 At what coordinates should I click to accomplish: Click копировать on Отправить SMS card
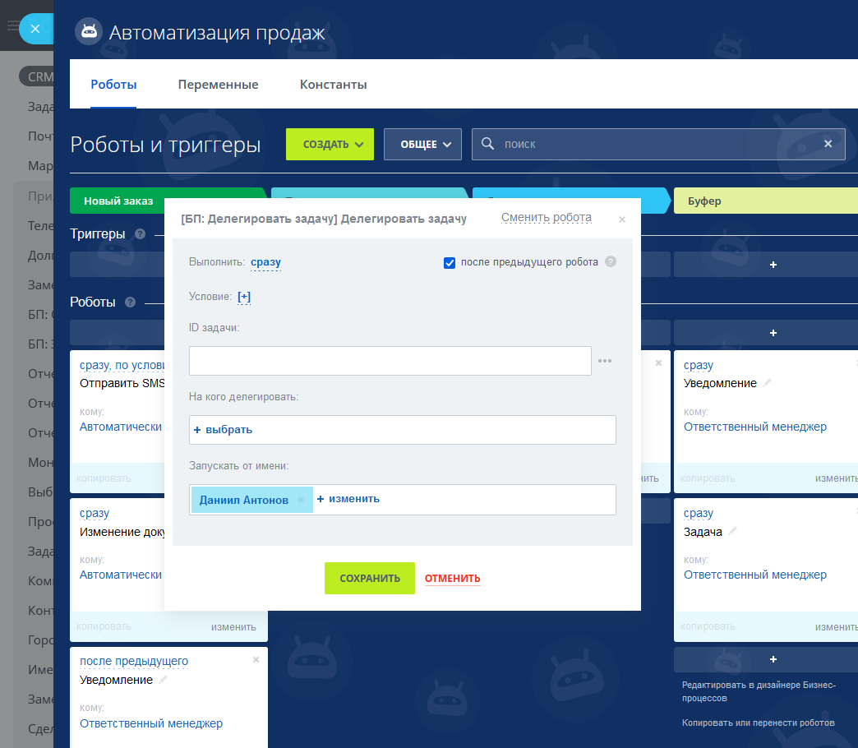[104, 478]
